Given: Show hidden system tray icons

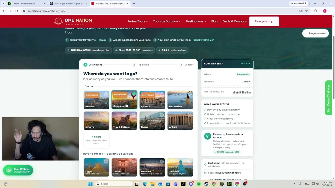Looking at the screenshot, I should click(294, 184).
